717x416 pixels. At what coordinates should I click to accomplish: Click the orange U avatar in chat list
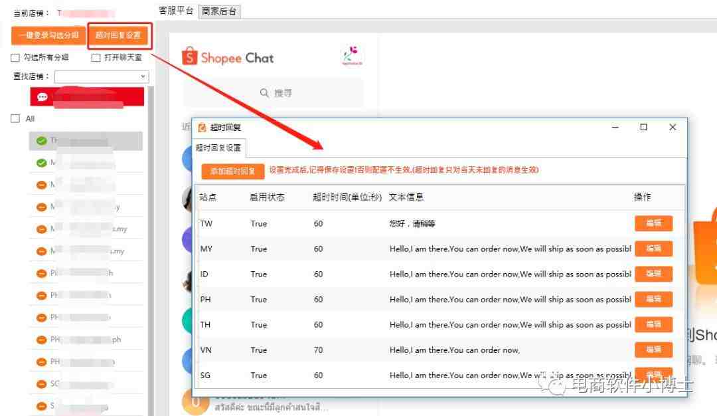(195, 402)
